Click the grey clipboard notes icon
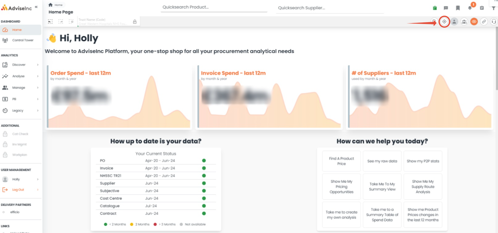 click(x=482, y=8)
